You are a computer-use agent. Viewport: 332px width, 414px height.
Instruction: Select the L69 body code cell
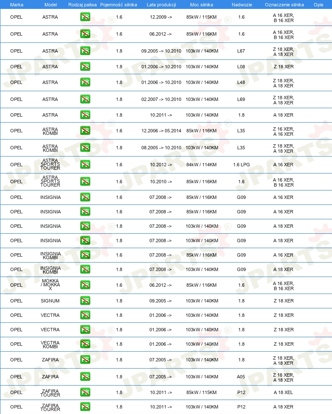coord(241,99)
